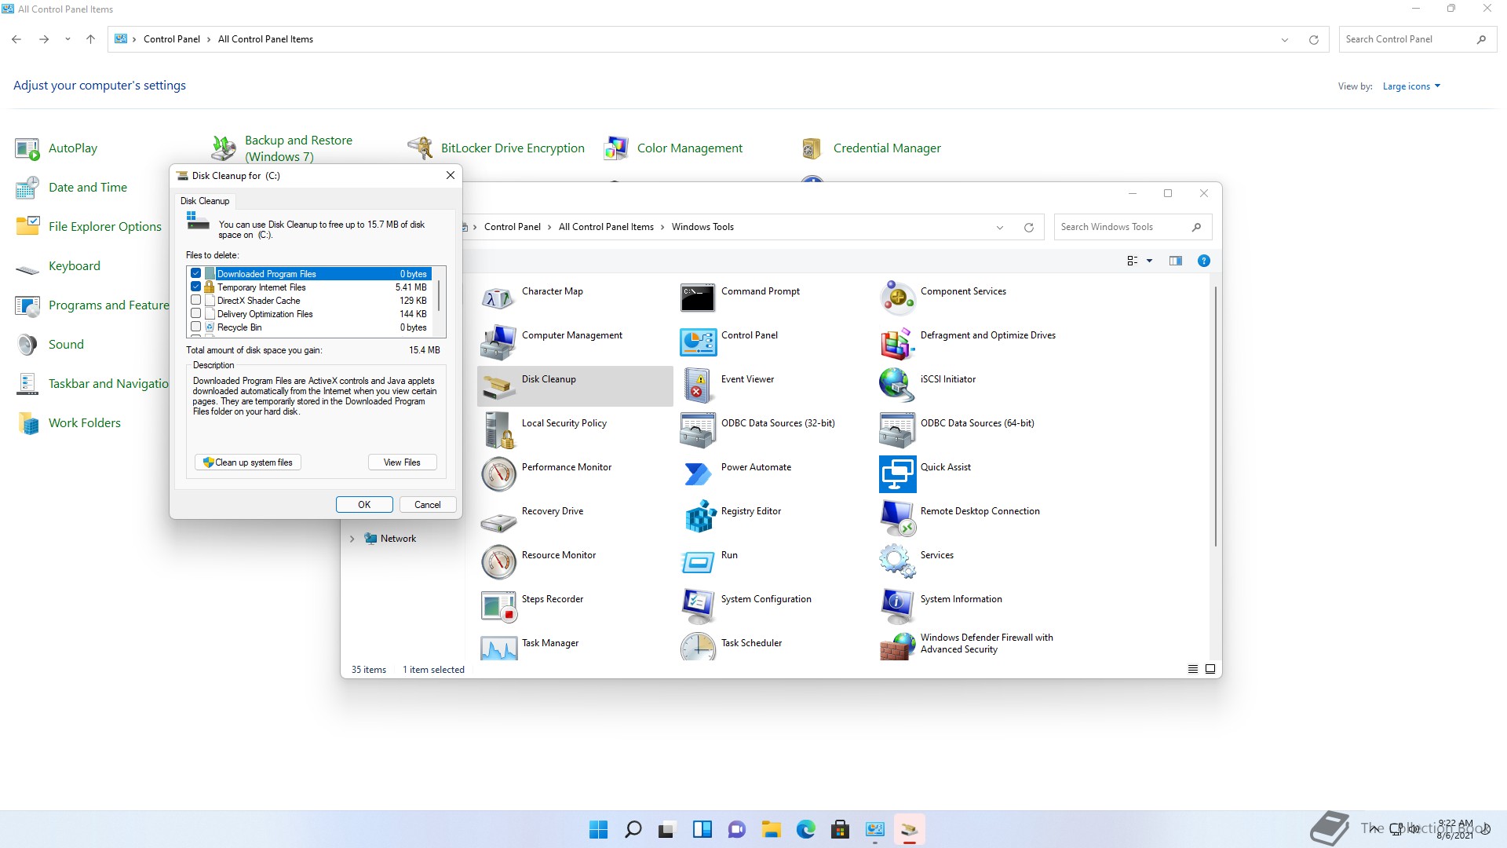Viewport: 1507px width, 848px height.
Task: Toggle preview pane in Windows Tools
Action: [1175, 261]
